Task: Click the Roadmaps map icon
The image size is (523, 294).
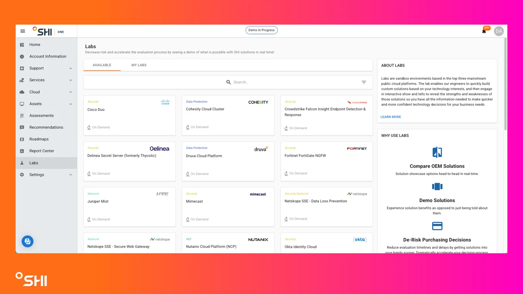Action: [22, 139]
